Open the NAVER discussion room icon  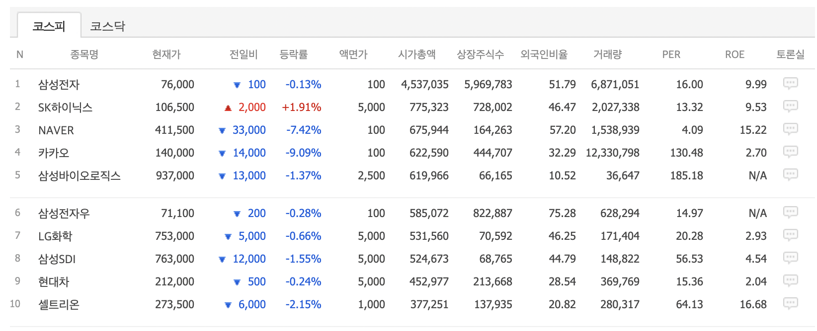[790, 129]
